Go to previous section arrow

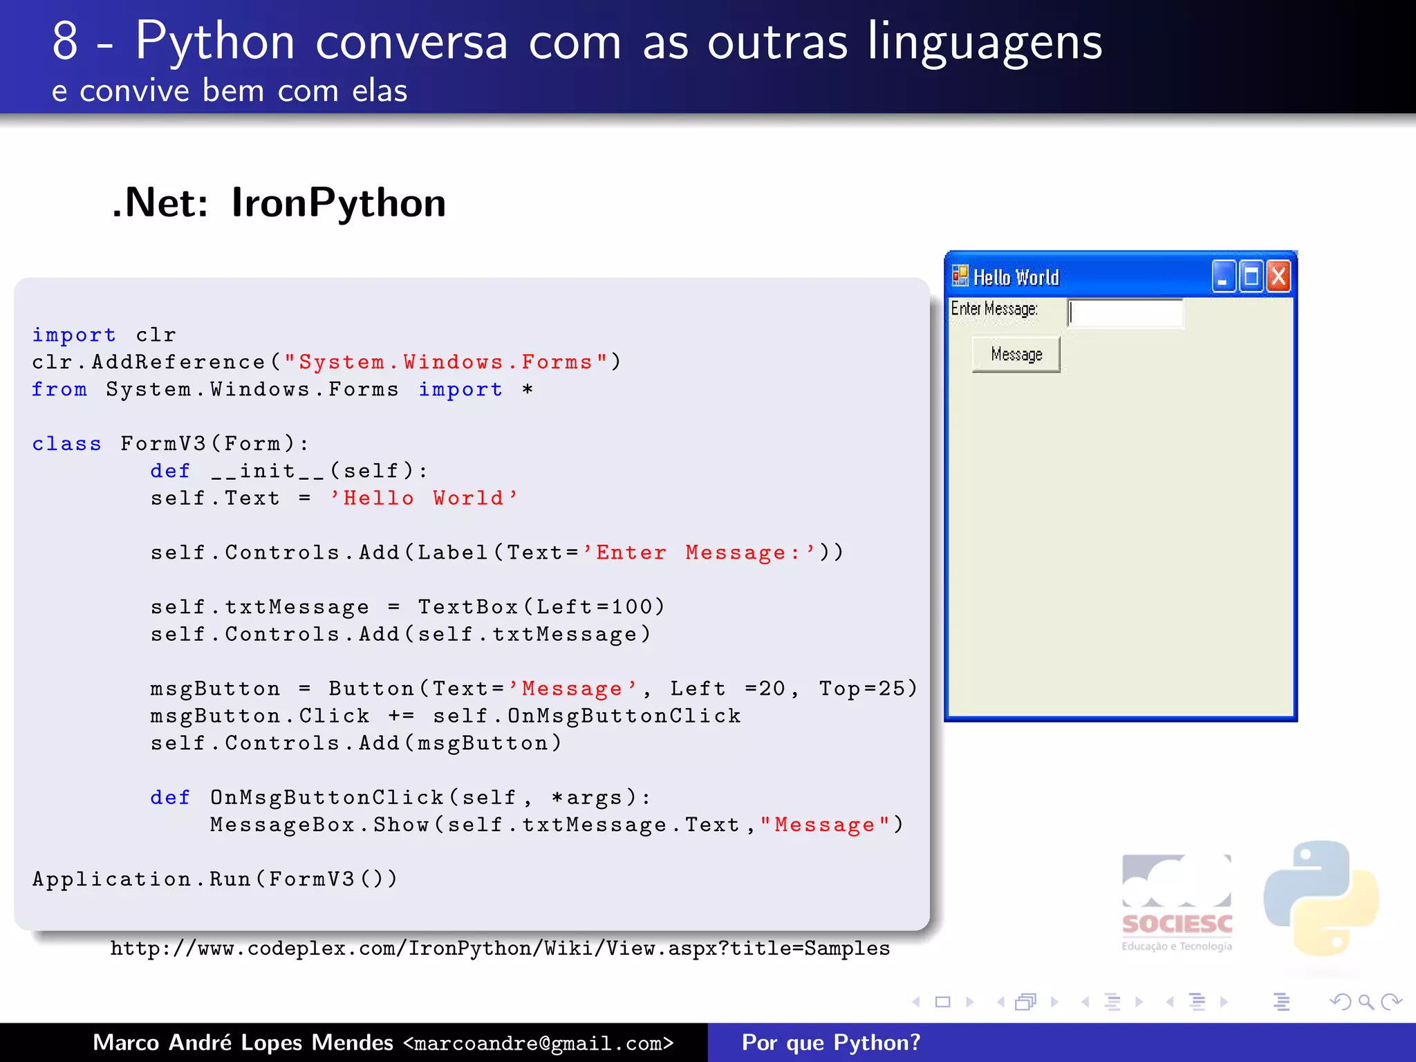tap(1170, 1002)
